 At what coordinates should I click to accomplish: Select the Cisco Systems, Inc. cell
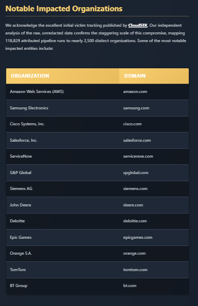(63, 124)
